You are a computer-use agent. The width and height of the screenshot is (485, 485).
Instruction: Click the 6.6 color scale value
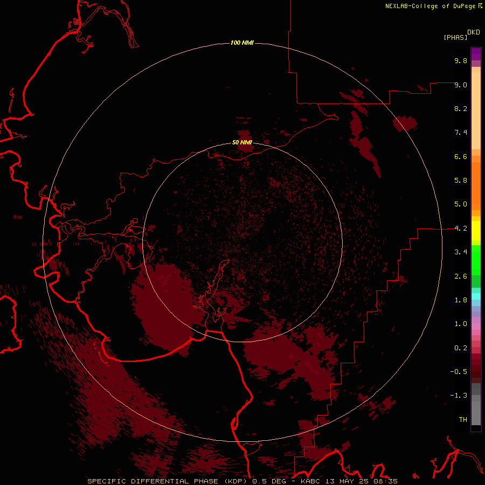(461, 156)
